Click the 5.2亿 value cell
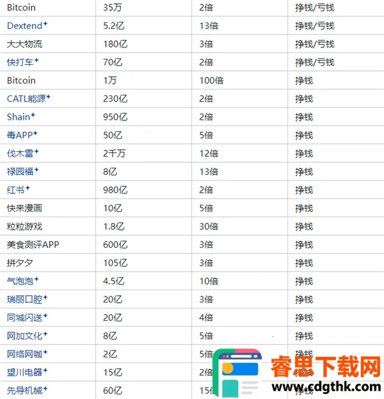 (x=144, y=26)
